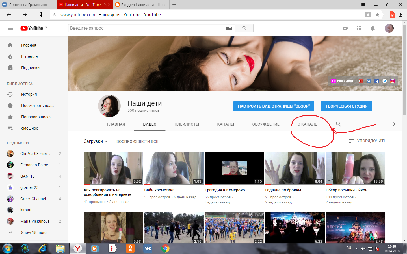Viewport: 407px width, 254px height.
Task: Open Понравившиеся in library
Action: coord(34,117)
